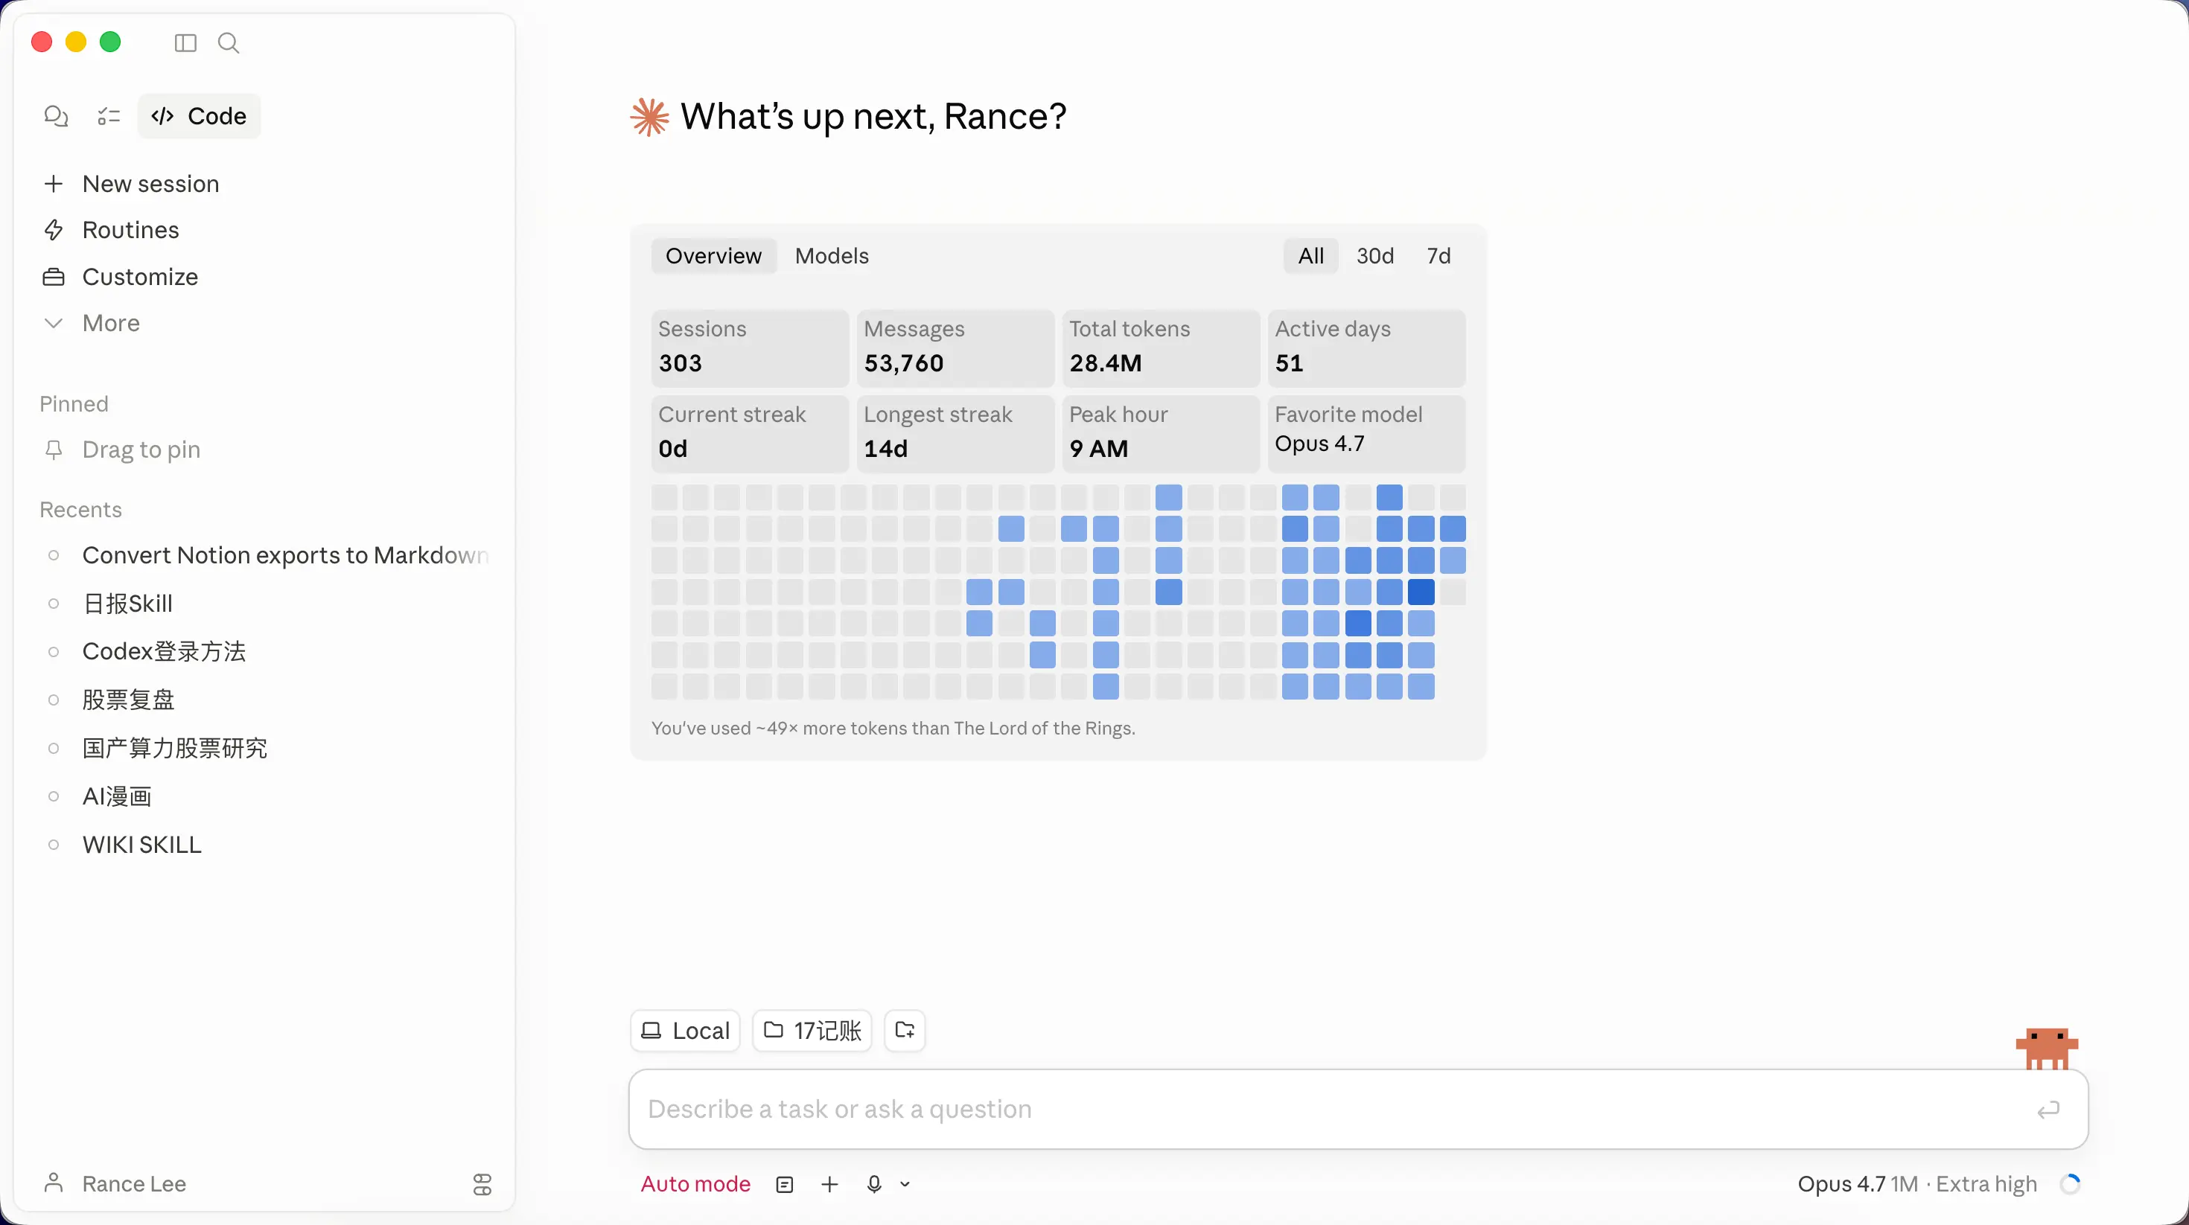Switch to the chat bubbles icon
The width and height of the screenshot is (2189, 1225).
point(56,115)
